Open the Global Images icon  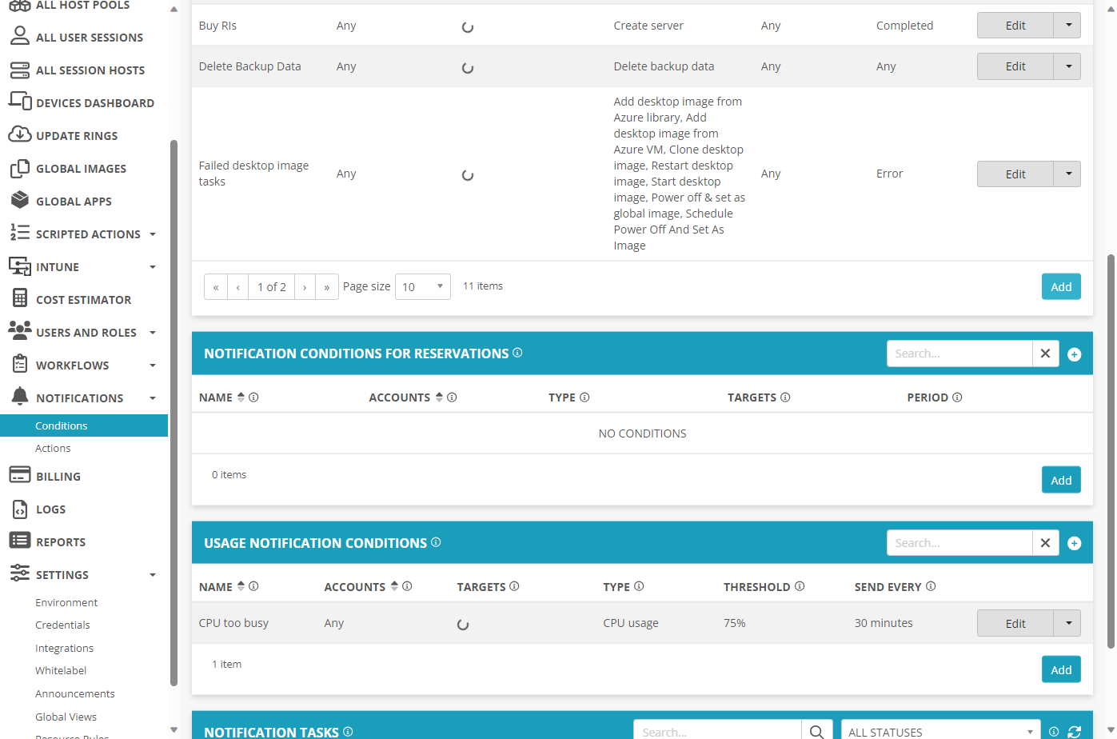click(x=20, y=168)
